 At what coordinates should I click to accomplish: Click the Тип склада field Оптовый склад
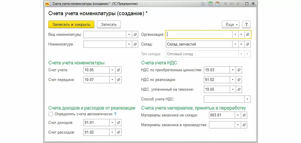tap(202, 54)
